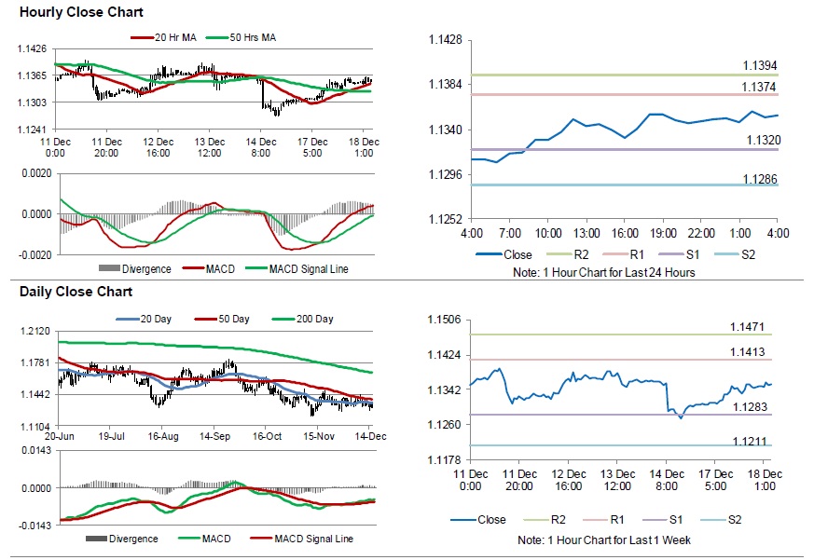Select the 1.1286 S2 level label
Screen dimensions: 814x560
click(x=760, y=177)
